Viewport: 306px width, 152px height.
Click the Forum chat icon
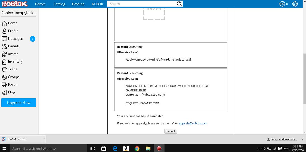point(4,84)
